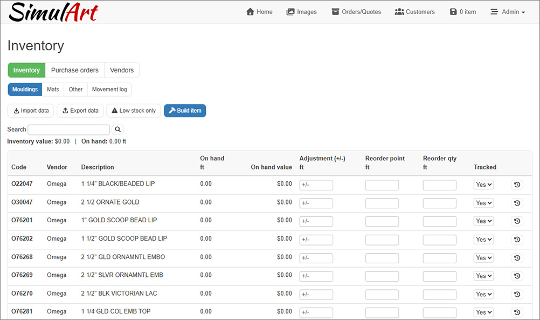Switch to the Vendors tab

(122, 70)
